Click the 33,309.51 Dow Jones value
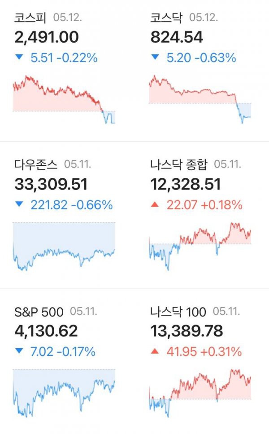269x434 pixels. click(51, 184)
